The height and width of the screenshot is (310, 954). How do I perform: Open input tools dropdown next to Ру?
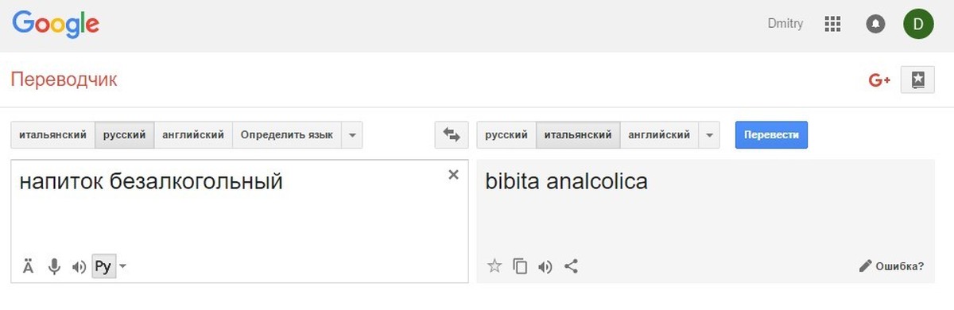[x=122, y=266]
